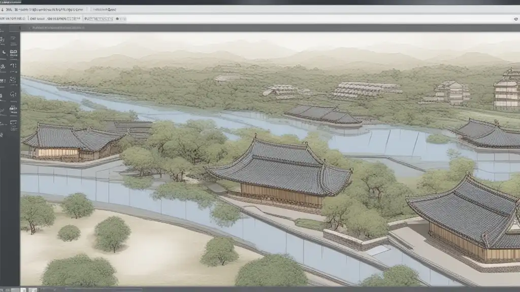Select the glasses-shaped tool in the left panel

tap(13, 52)
